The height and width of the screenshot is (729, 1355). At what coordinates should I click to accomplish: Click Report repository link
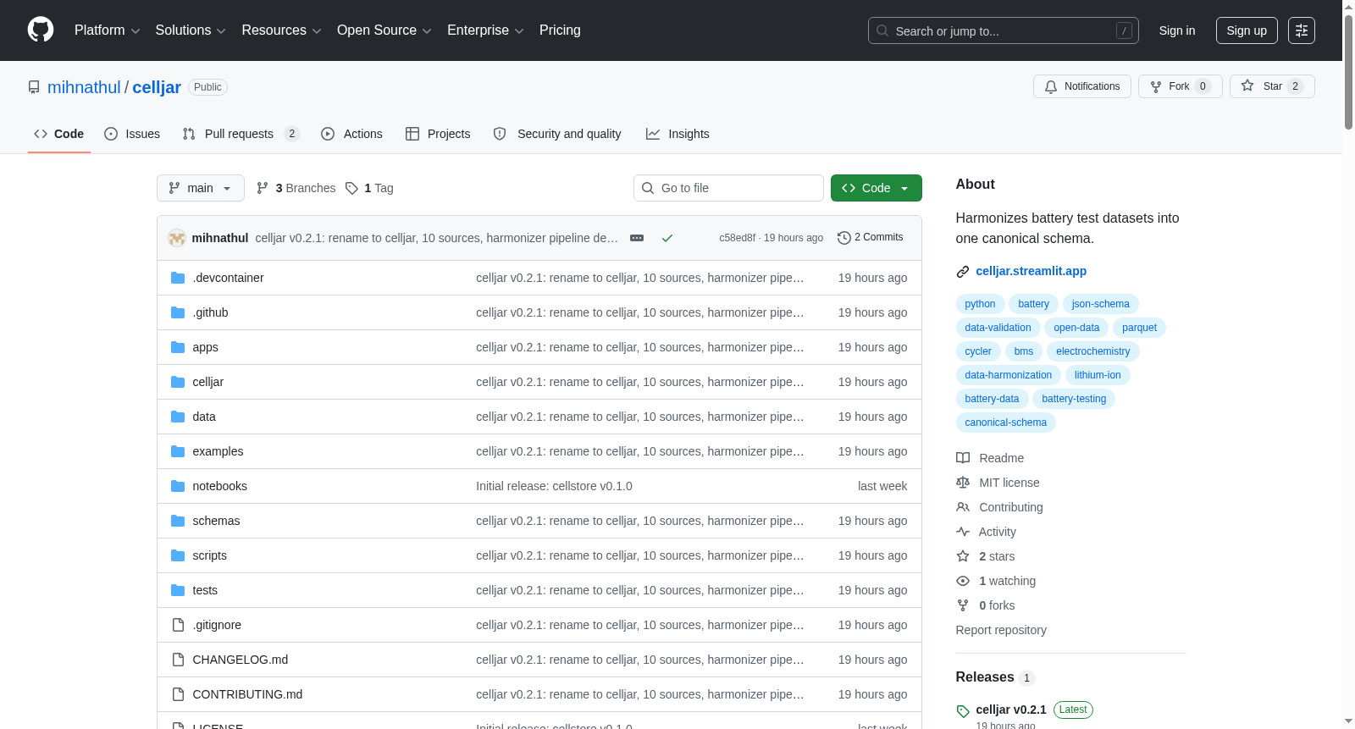[x=1001, y=630]
